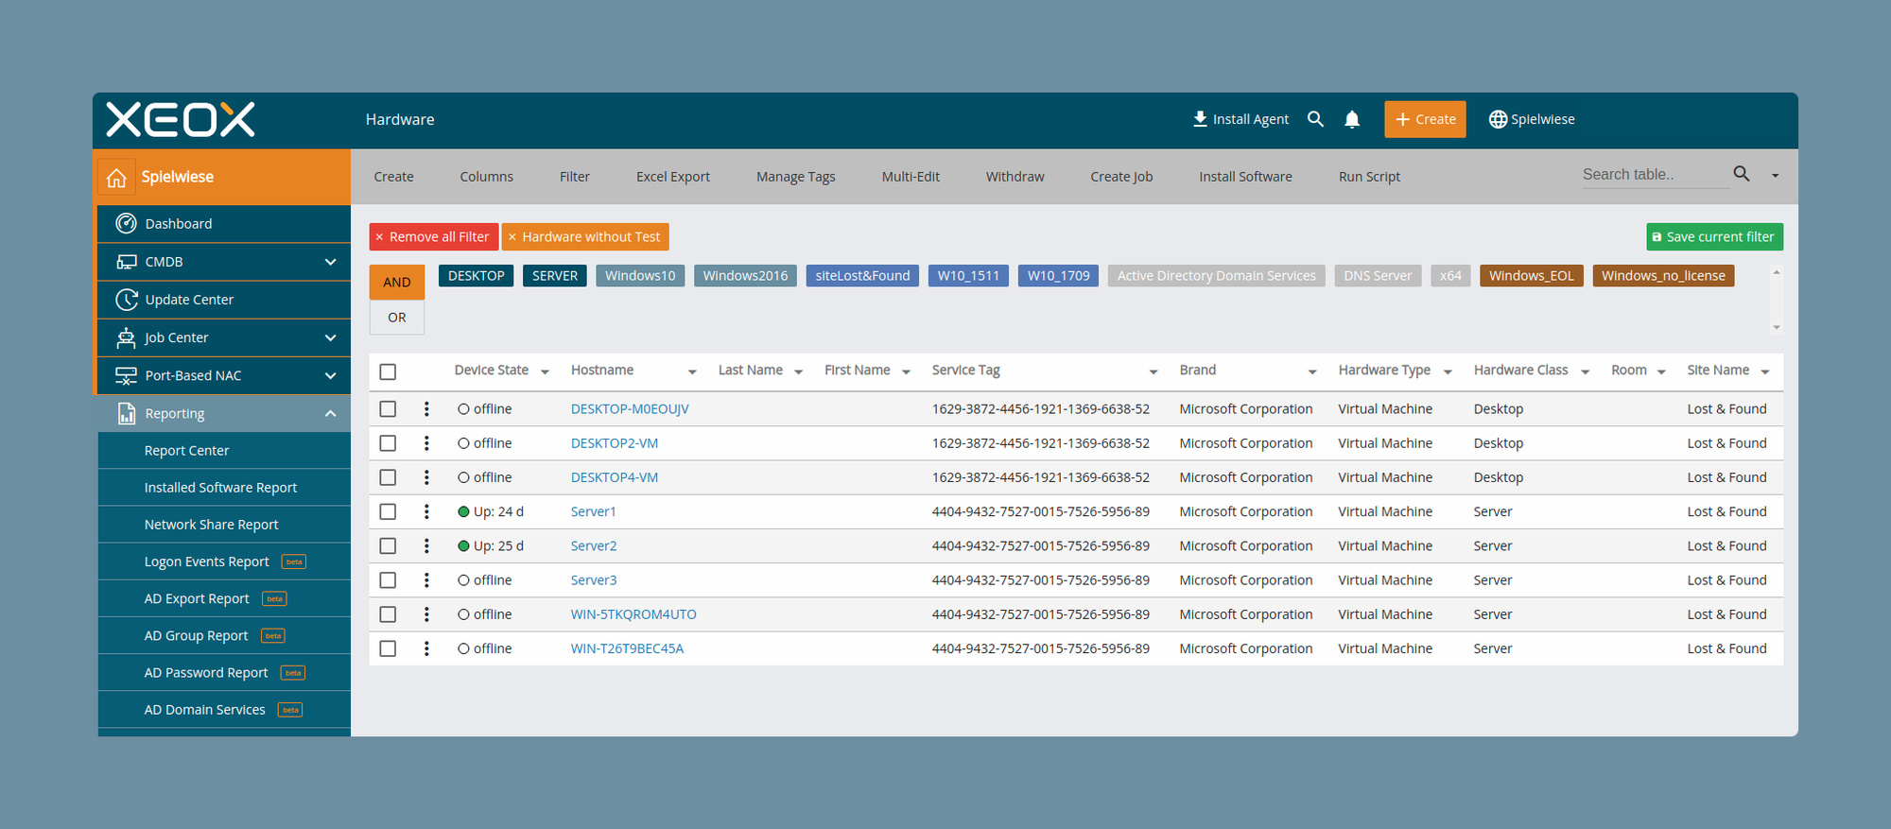Click the table search magnifier icon

[x=1742, y=174]
